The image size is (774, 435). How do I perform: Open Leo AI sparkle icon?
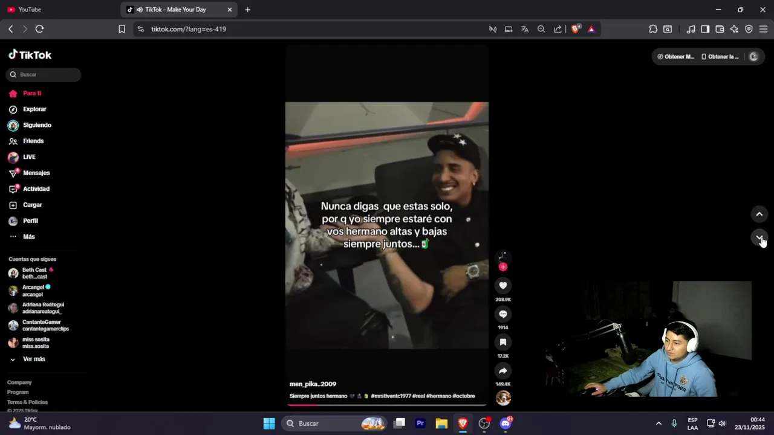click(x=734, y=29)
